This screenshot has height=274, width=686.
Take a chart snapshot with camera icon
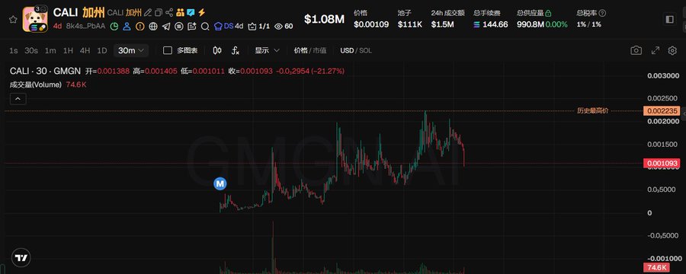[636, 51]
